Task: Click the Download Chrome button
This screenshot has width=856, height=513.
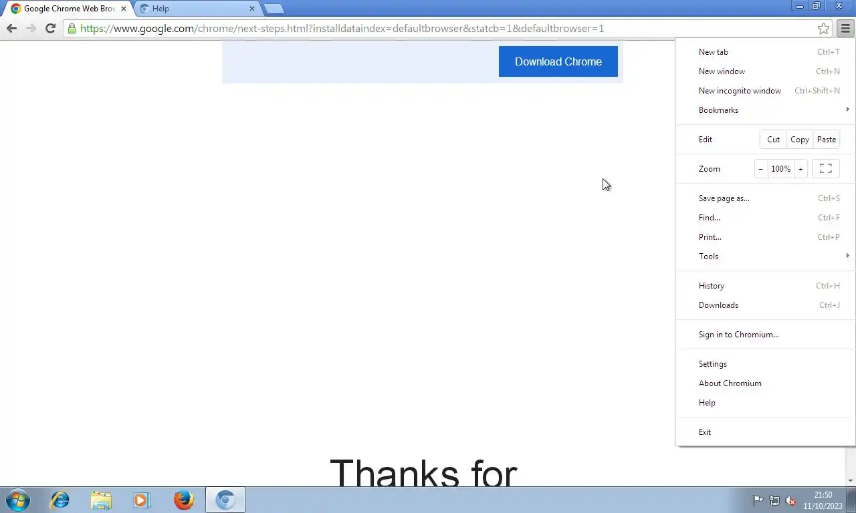Action: tap(558, 61)
